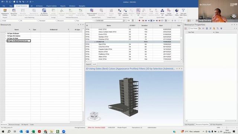Collapse the STOREY 04 task group
238x134 pixels.
point(95,42)
